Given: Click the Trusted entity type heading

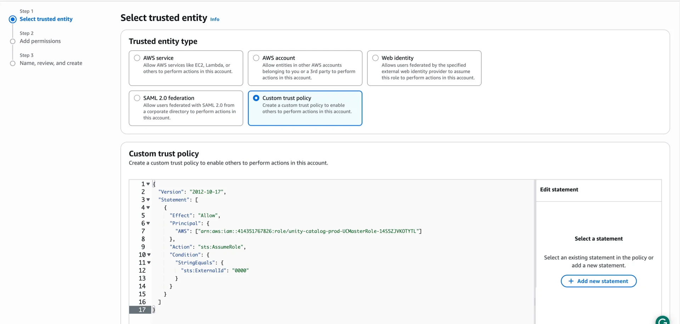Looking at the screenshot, I should tap(163, 41).
